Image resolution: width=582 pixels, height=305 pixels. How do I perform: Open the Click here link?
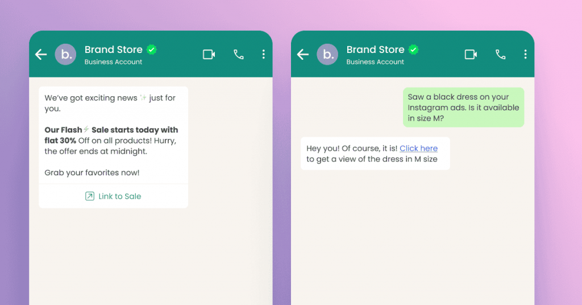point(418,148)
